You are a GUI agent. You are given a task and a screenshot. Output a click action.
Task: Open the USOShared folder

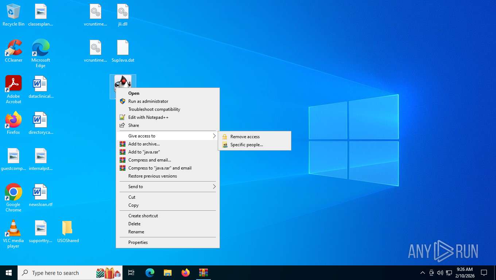68,232
